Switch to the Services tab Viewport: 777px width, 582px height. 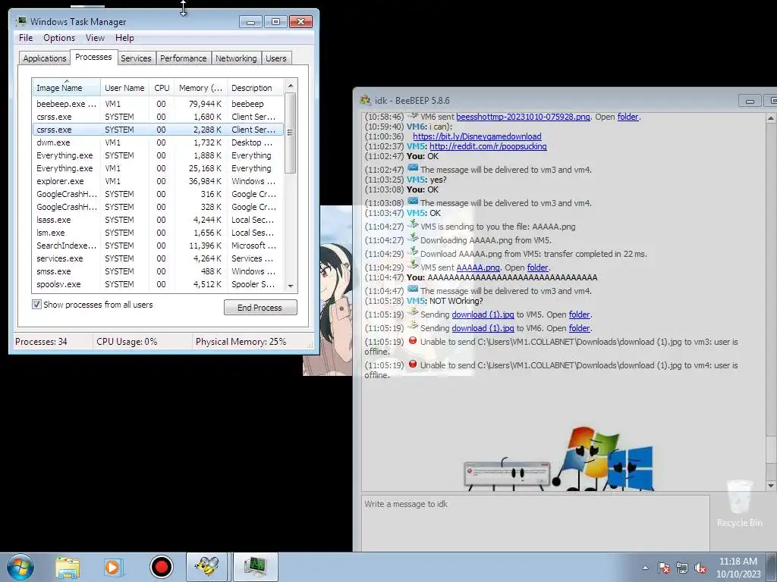point(136,58)
